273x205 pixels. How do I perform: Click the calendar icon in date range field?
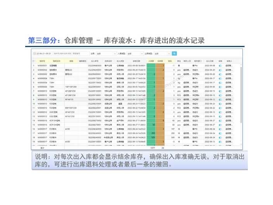coord(35,54)
